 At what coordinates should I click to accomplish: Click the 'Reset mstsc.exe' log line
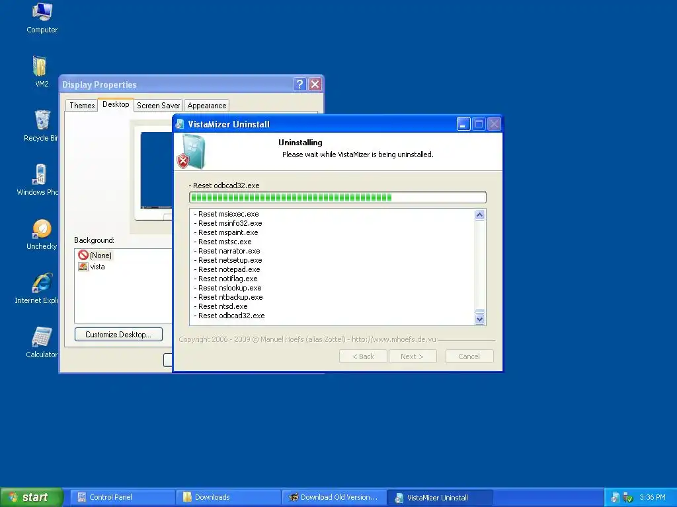point(223,242)
